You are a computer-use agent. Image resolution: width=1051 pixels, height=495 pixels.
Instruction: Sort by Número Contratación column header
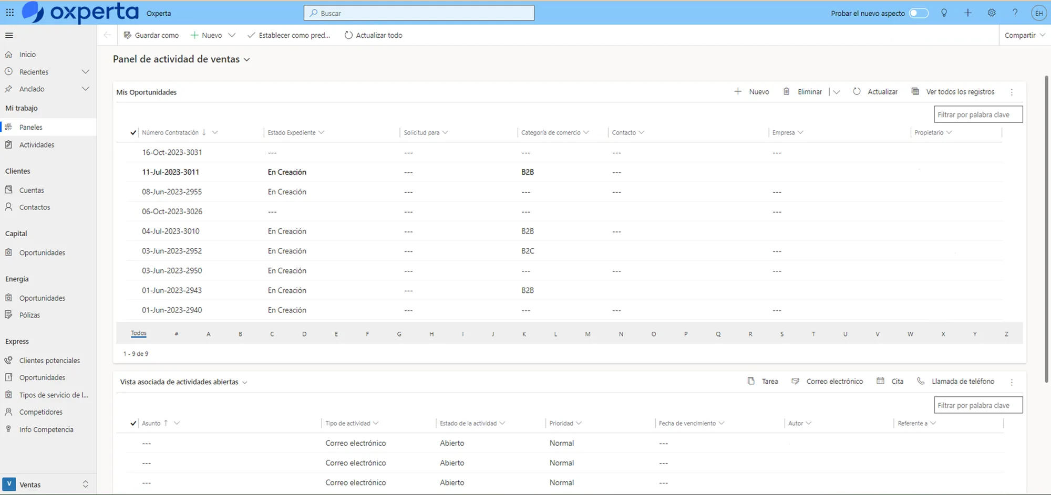170,133
